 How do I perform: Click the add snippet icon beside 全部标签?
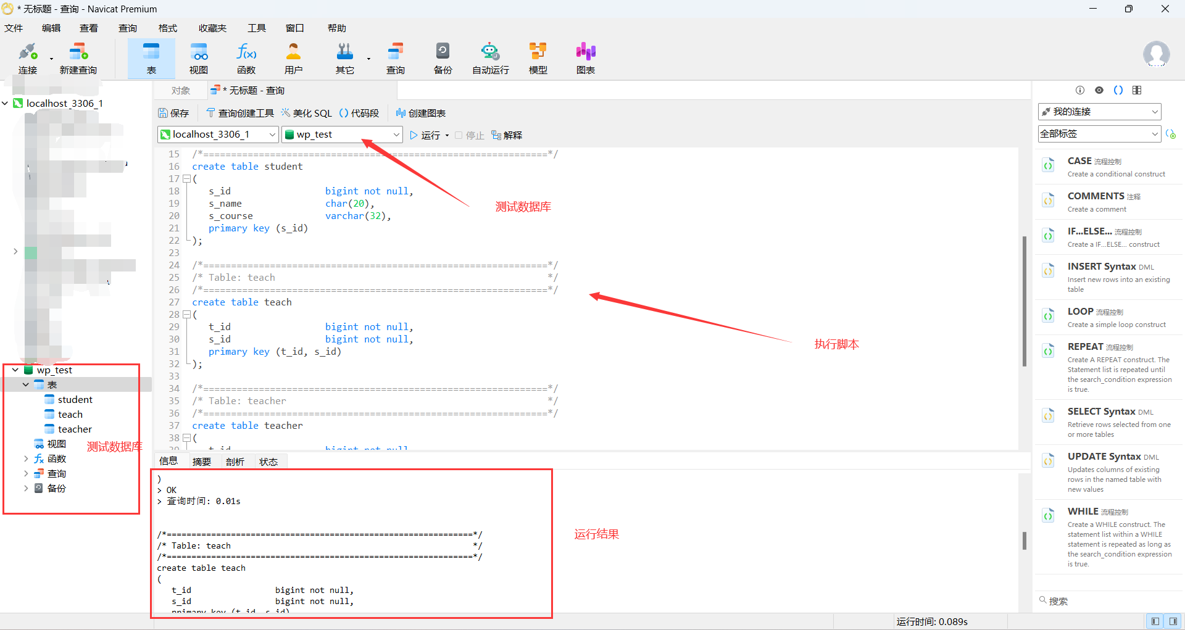(x=1171, y=134)
